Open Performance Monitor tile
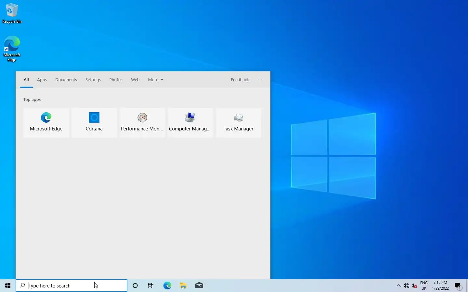Screen dimensions: 468x292 [142, 123]
